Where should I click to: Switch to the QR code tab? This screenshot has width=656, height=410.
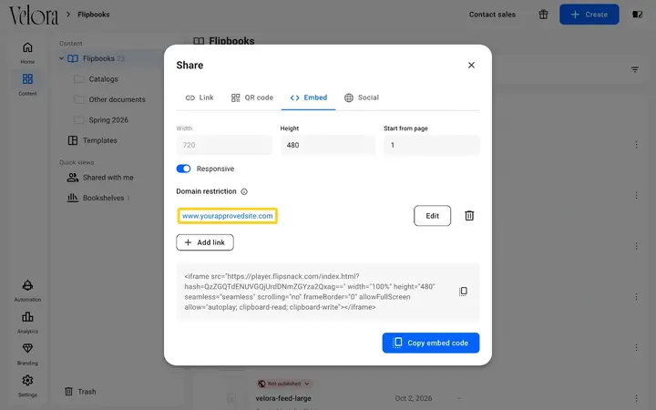[251, 97]
